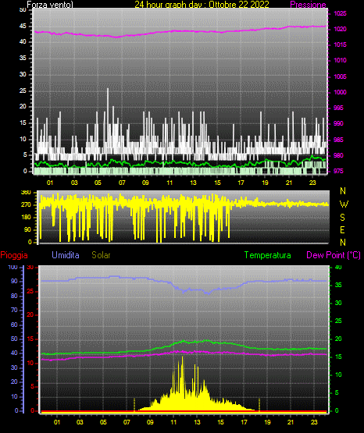Viewport: 364px width, 433px height.
Task: Click the solar radiation peak near hour 12
Action: coord(182,358)
